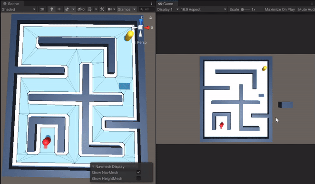
Task: Click the blue cube outside maze in Game view
Action: [285, 105]
